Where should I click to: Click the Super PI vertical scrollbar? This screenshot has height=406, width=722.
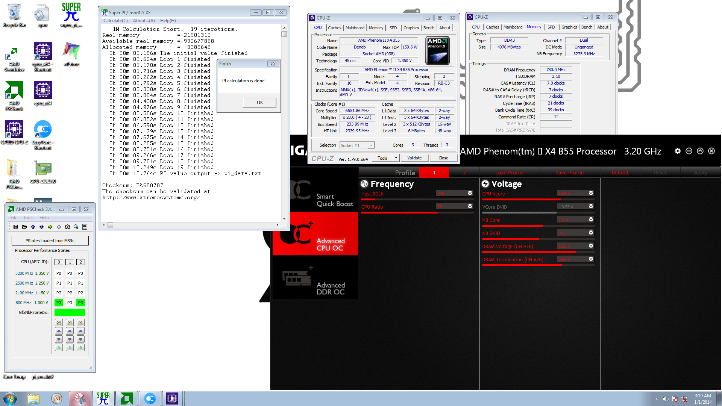pos(284,123)
